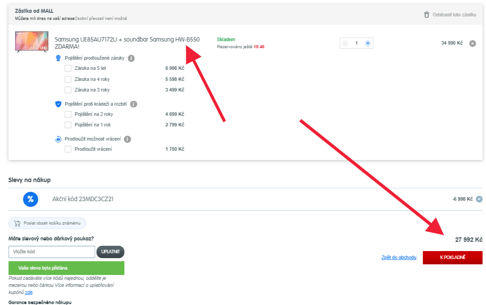Apply the code with UPLATNIT button
486x305 pixels.
111,252
